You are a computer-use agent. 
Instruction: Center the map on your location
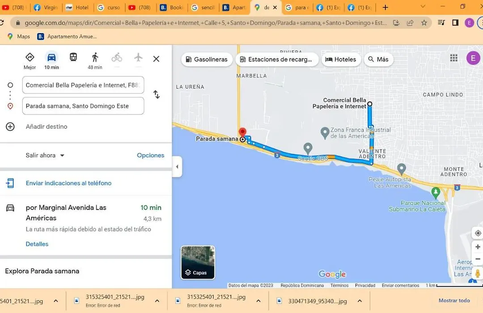point(478,233)
